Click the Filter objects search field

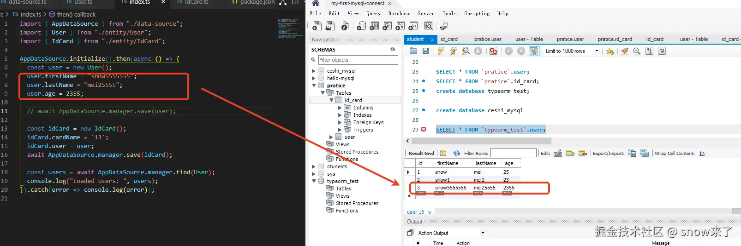358,60
